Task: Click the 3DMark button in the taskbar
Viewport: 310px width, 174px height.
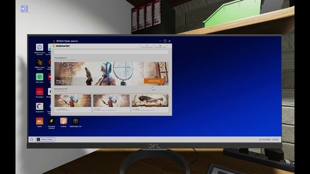Action: (46, 140)
